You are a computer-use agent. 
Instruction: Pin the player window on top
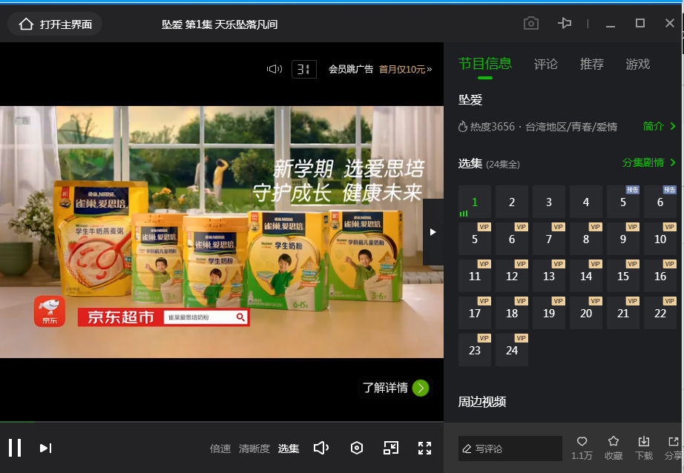[565, 23]
